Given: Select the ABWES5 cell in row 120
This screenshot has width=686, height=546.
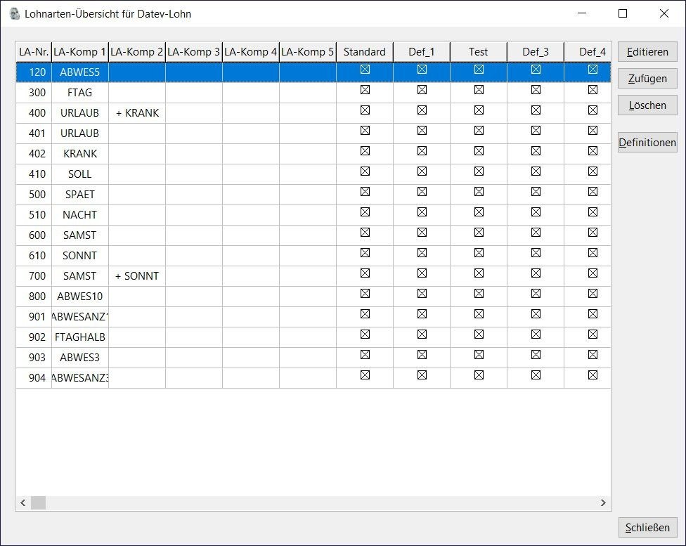Looking at the screenshot, I should (80, 72).
